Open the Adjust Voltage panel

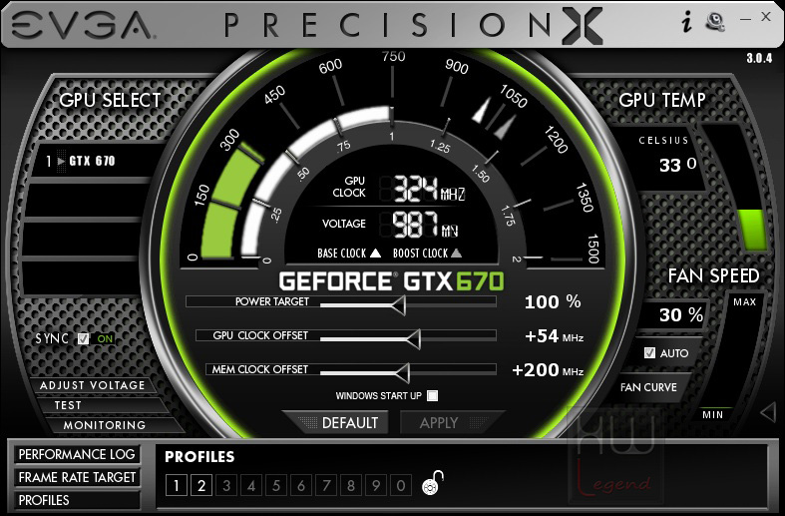tap(92, 385)
